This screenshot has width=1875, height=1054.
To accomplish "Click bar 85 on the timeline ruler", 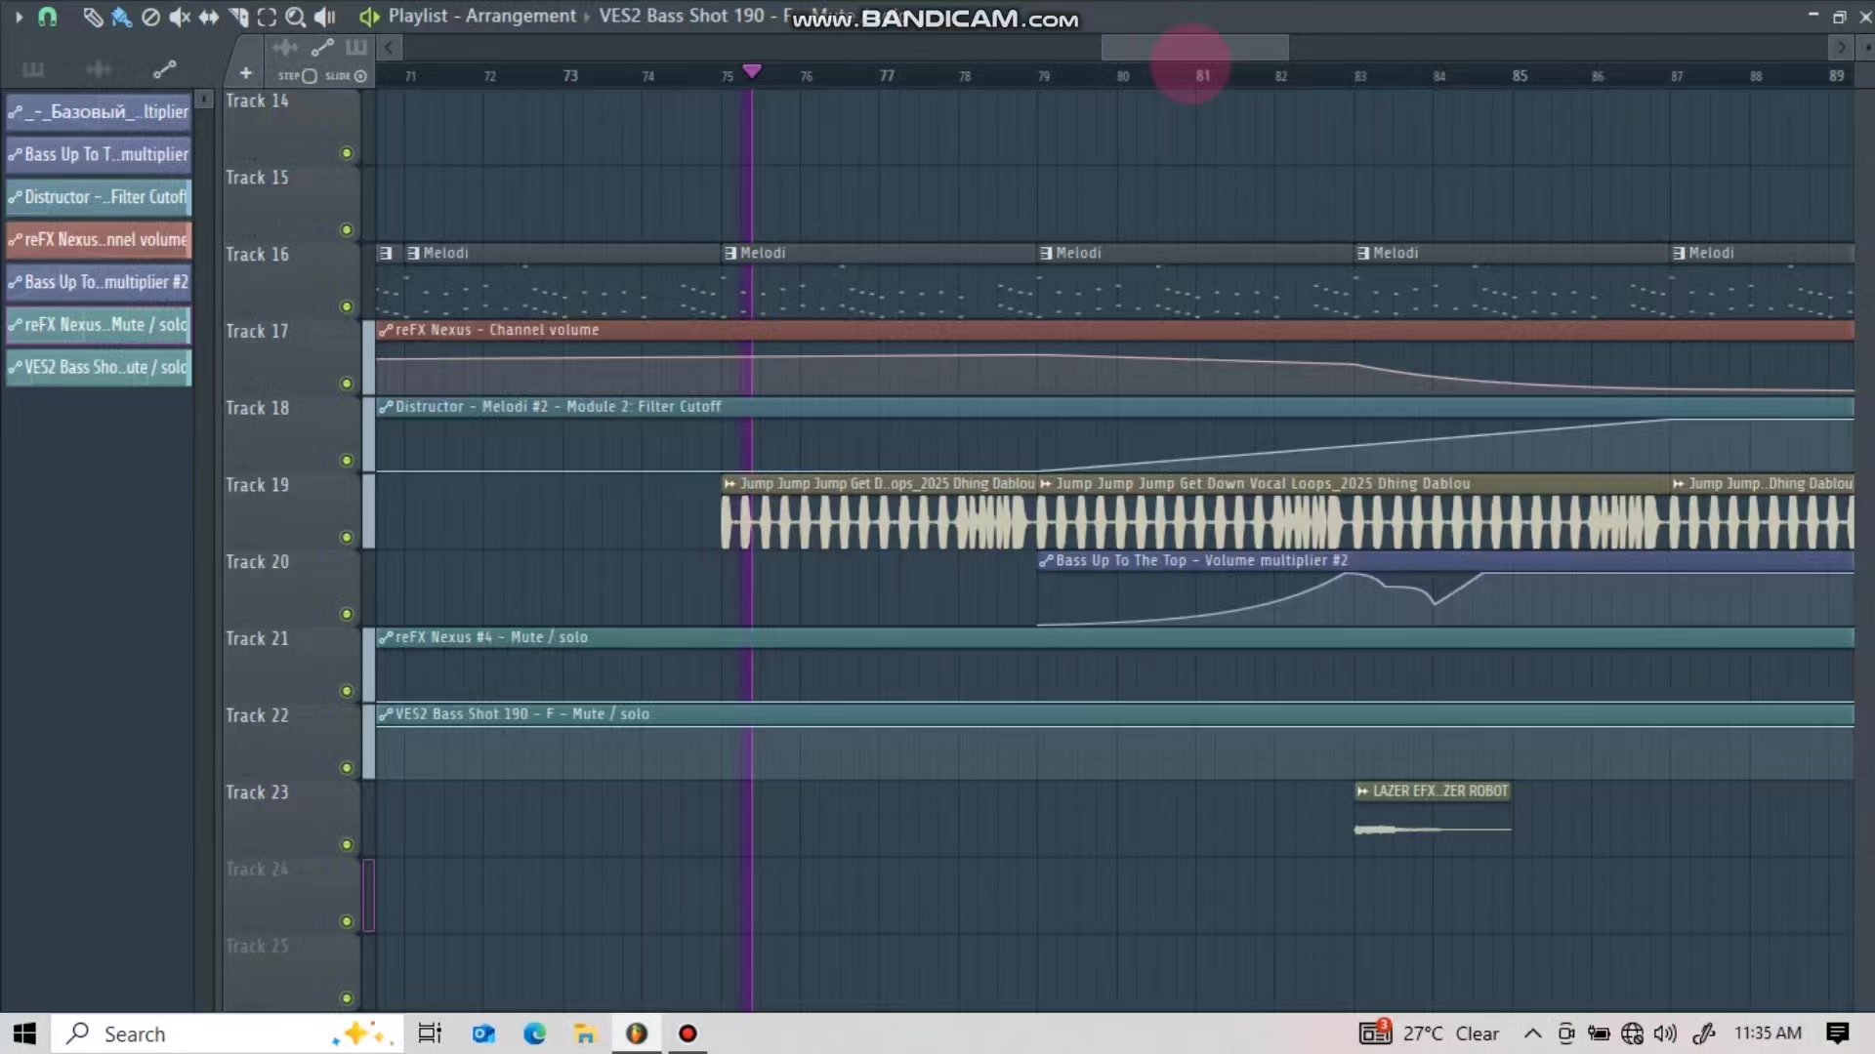I will 1520,75.
